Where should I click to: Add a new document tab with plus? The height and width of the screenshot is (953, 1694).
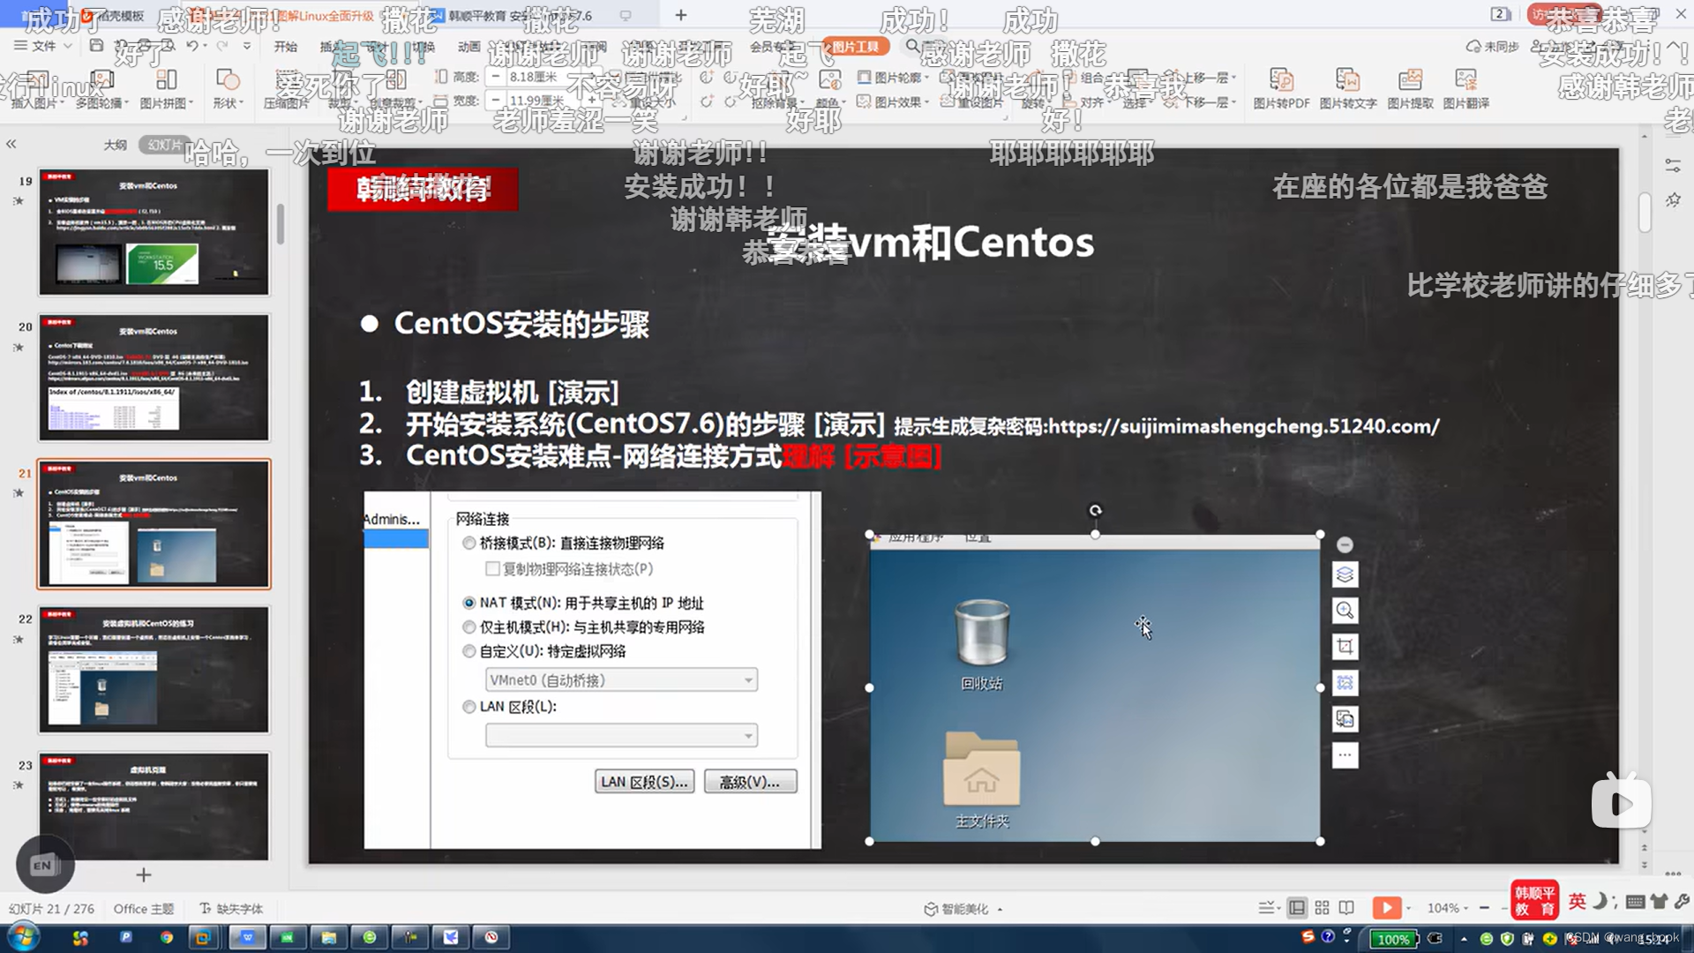(x=681, y=15)
